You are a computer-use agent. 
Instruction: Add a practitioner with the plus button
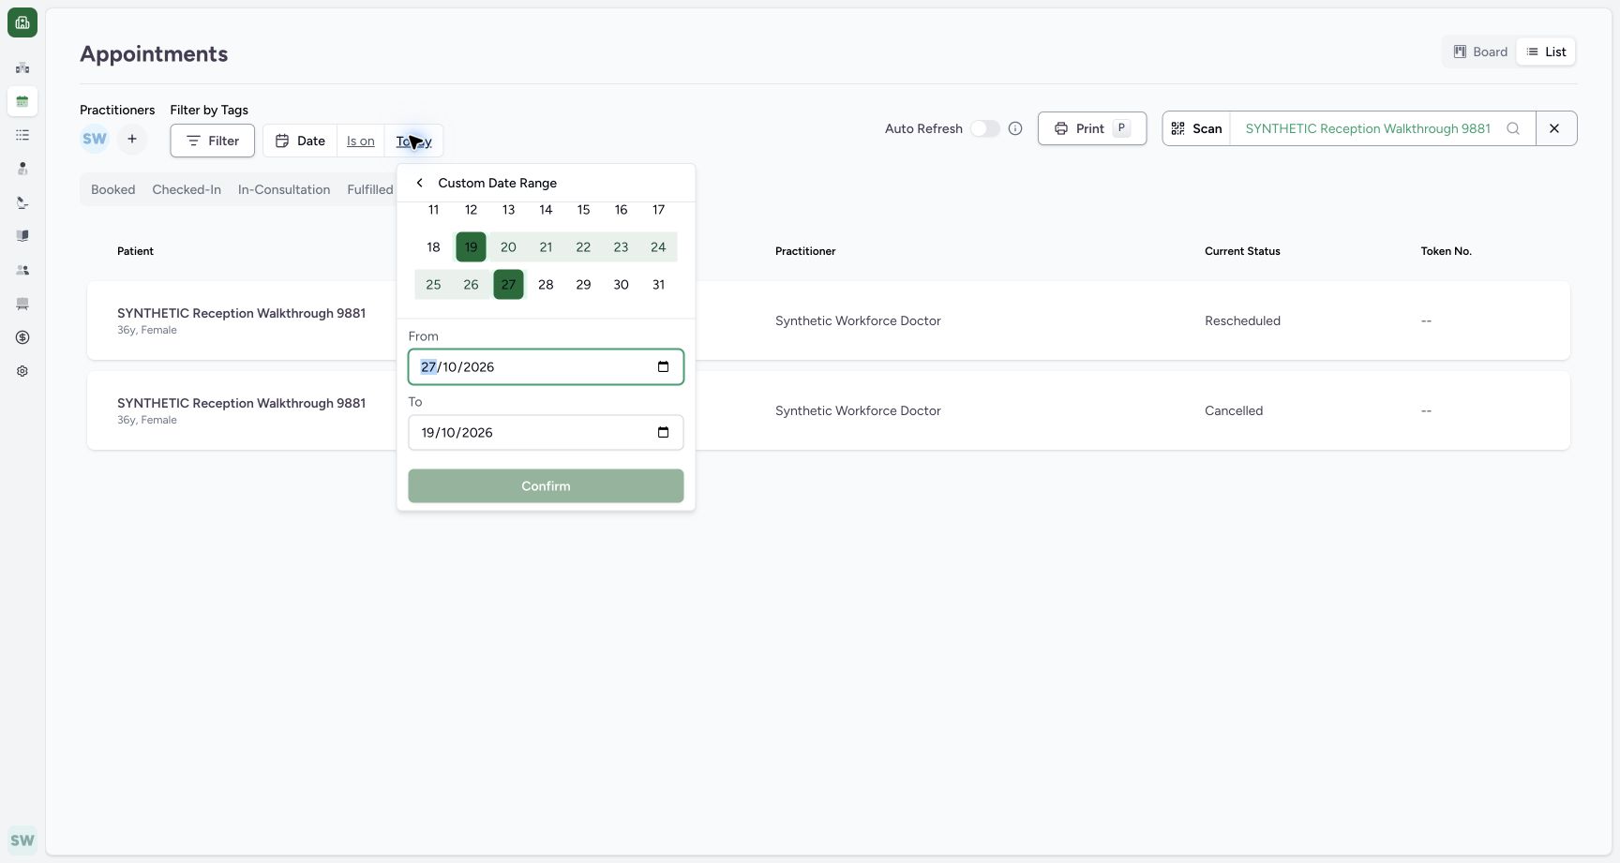click(x=132, y=139)
